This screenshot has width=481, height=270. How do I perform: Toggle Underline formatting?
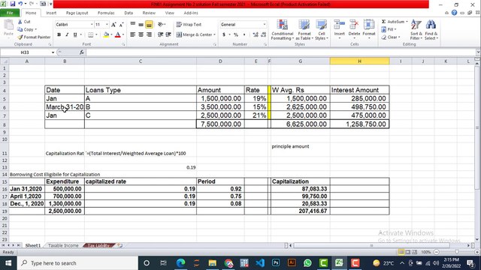75,34
